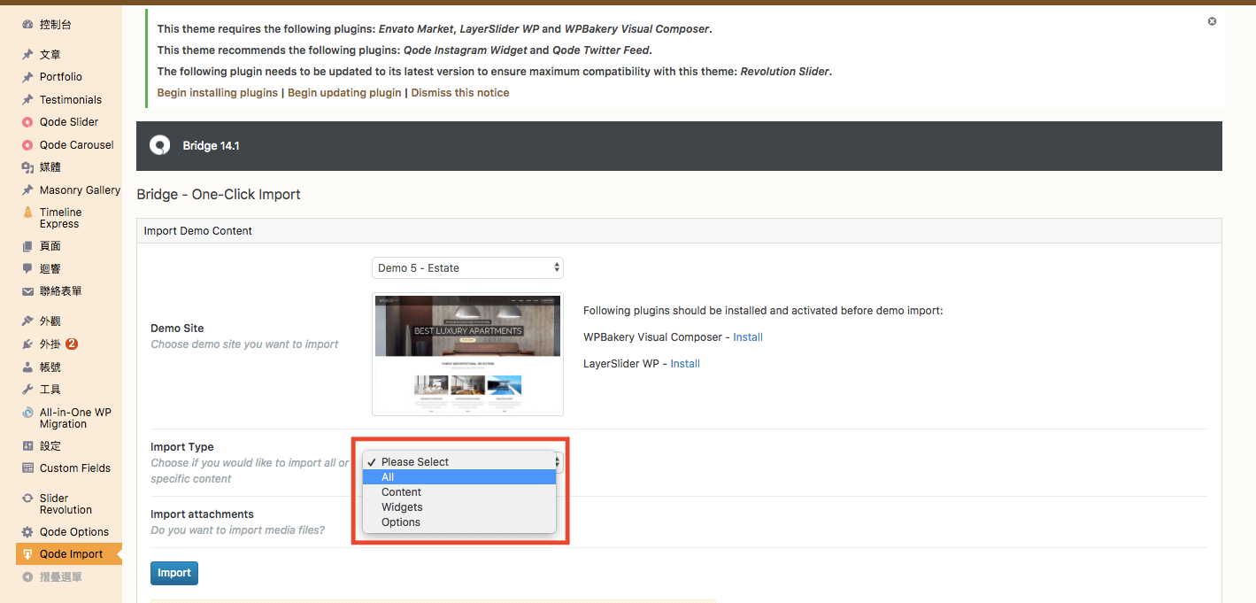Open the Testimonials menu item
The height and width of the screenshot is (603, 1256).
[71, 100]
